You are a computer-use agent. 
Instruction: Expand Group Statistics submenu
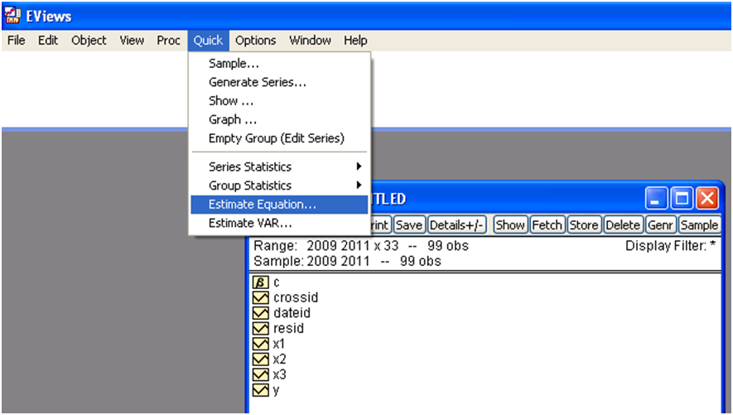[x=280, y=186]
